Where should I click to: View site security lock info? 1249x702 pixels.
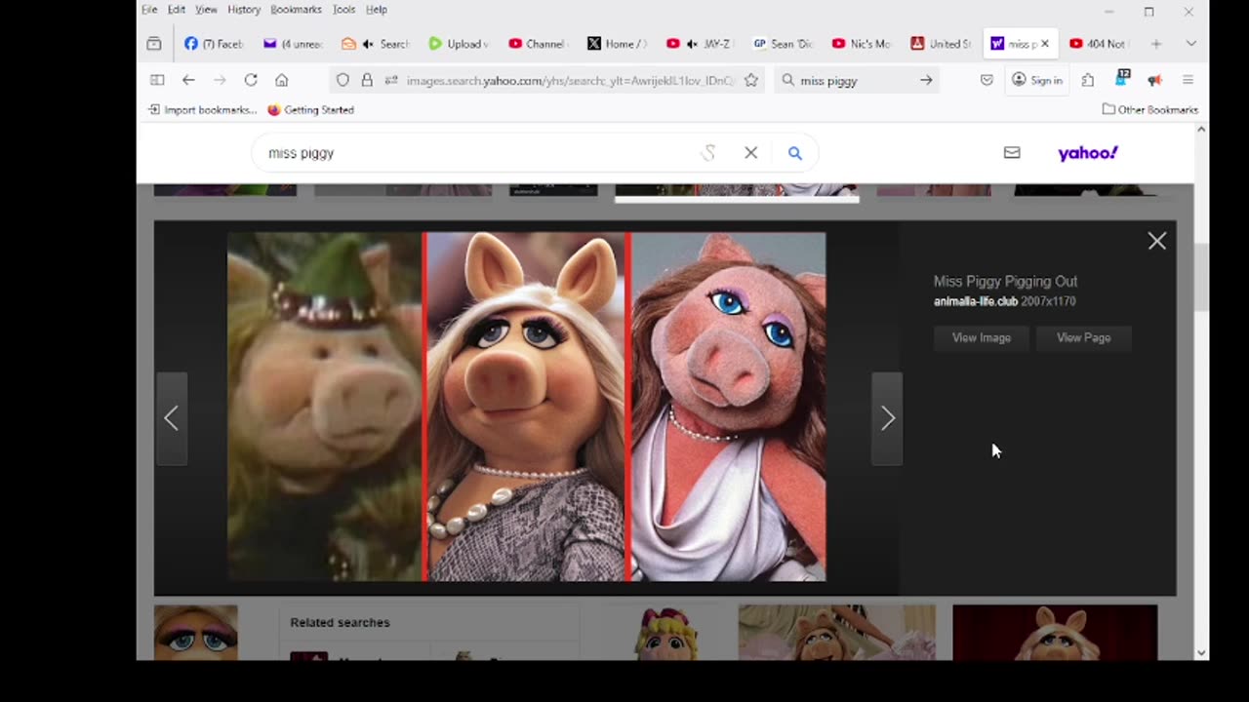367,80
